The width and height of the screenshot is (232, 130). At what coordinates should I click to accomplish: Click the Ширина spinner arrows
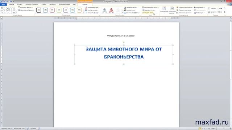(225, 12)
